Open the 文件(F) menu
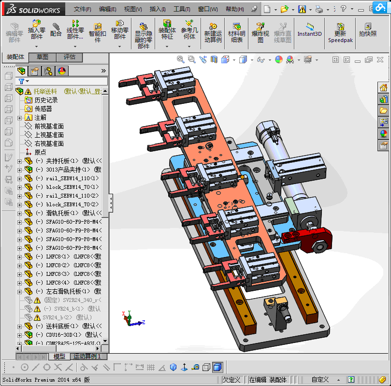Viewport: 391px width, 386px height. (82, 9)
